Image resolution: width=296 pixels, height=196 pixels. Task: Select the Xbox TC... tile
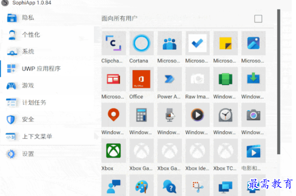(225, 151)
